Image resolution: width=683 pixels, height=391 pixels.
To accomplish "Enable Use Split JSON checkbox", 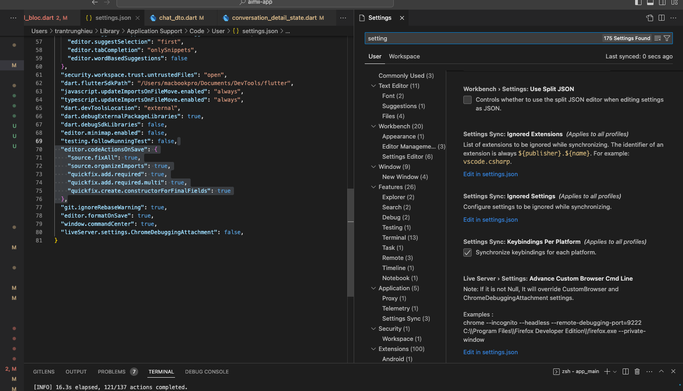I will pyautogui.click(x=467, y=100).
